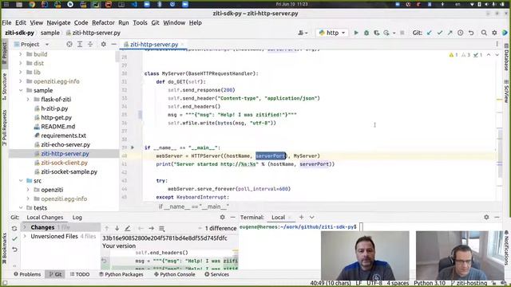The width and height of the screenshot is (511, 287).
Task: Select ziti-echo-server.py in project tree
Action: tap(65, 144)
